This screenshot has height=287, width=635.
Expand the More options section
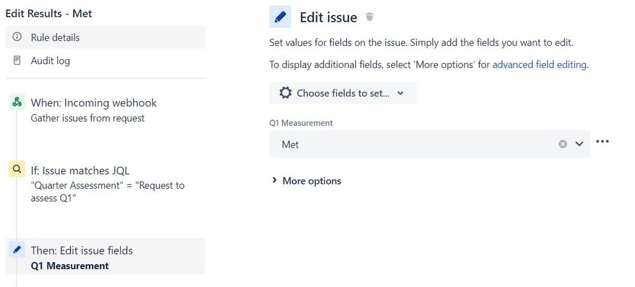click(x=306, y=181)
